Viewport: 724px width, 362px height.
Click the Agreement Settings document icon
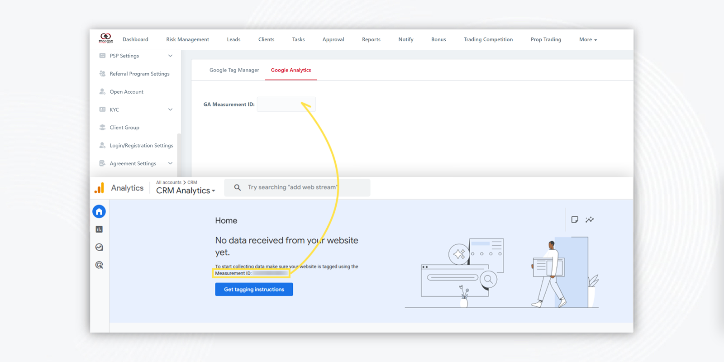coord(102,163)
